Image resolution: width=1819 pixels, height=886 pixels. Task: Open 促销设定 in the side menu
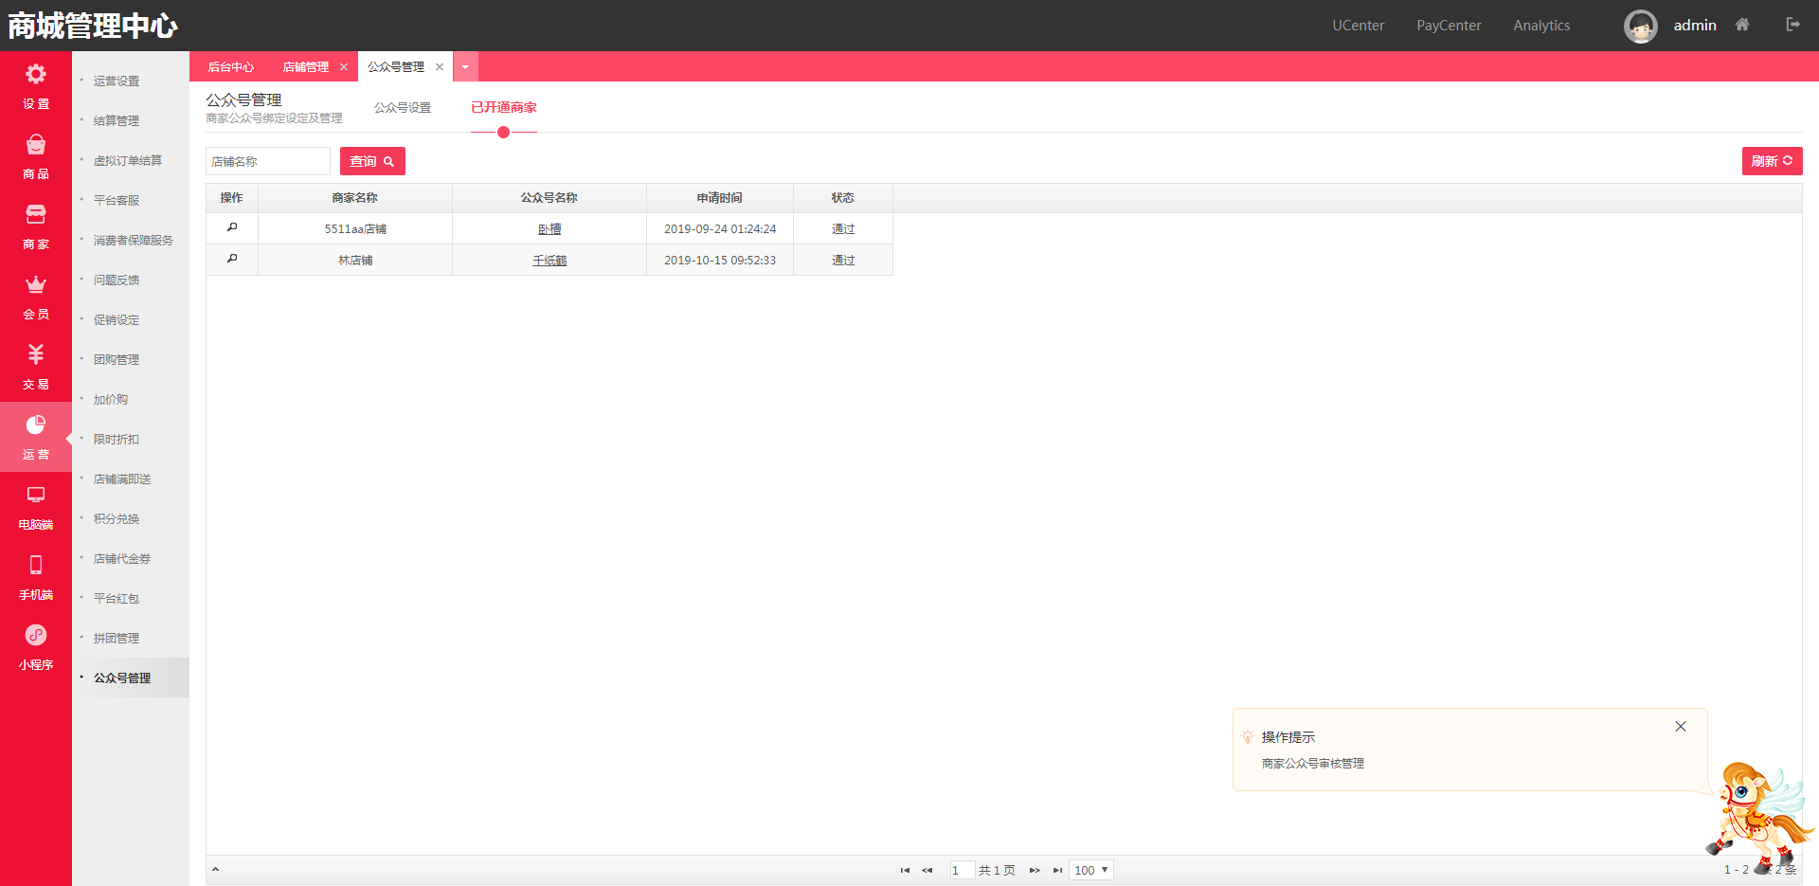(x=117, y=319)
